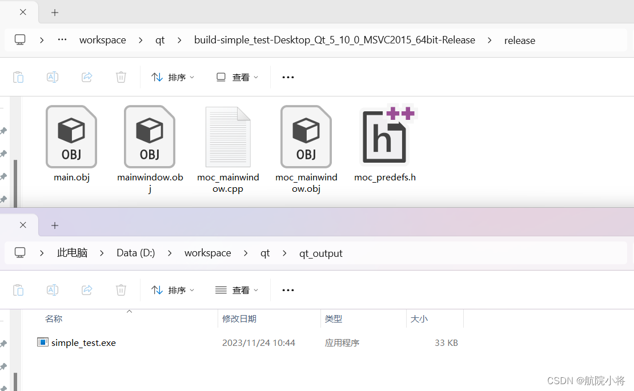Viewport: 634px width, 391px height.
Task: Click computer icon in release window address bar
Action: [20, 39]
